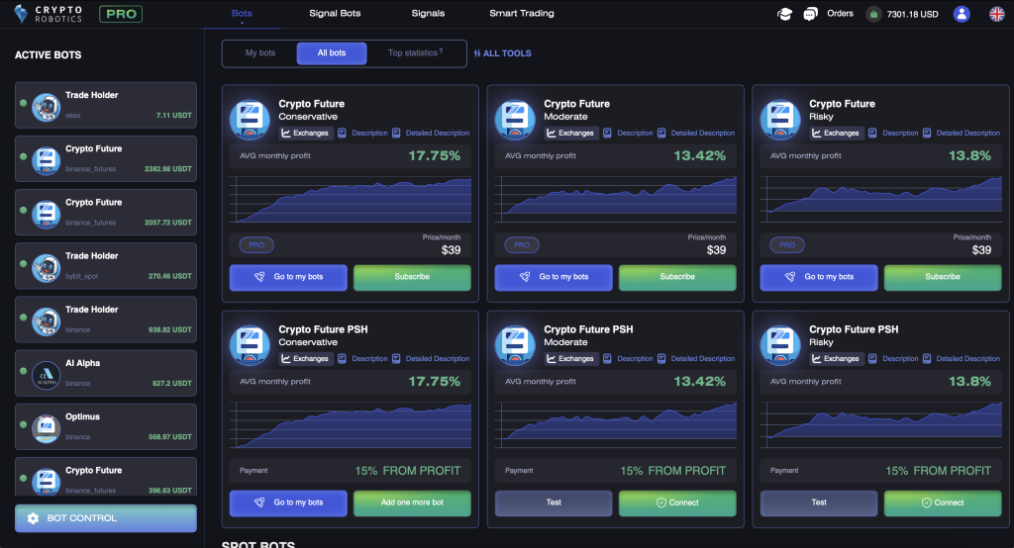Click the PRO badge next to logo
This screenshot has width=1014, height=548.
click(121, 14)
